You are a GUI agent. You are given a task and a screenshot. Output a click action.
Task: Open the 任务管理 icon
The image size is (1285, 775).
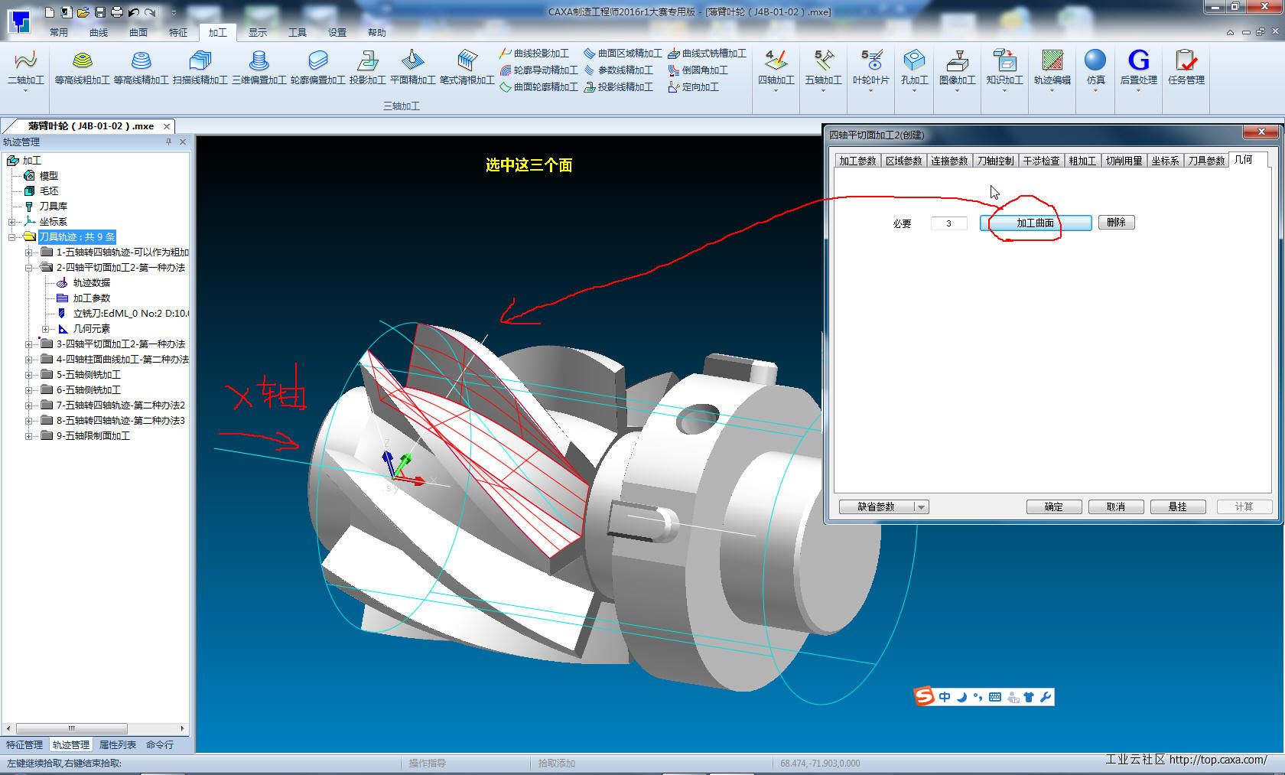[1186, 61]
